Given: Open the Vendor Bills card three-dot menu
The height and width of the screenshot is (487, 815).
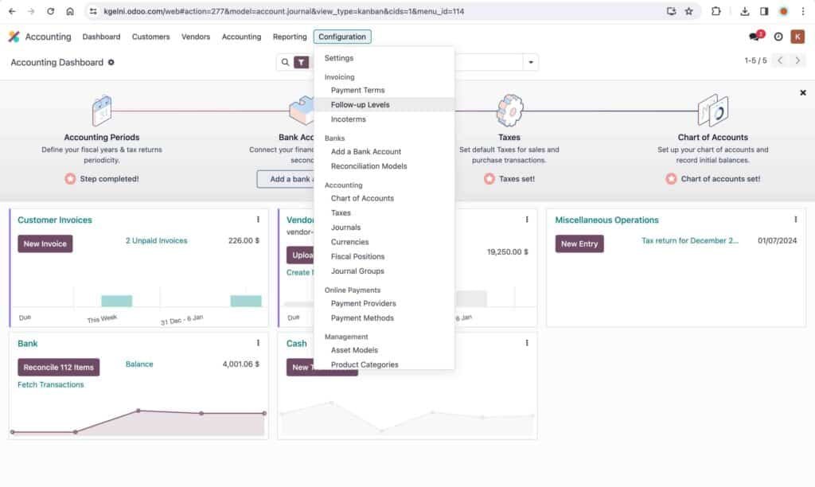Looking at the screenshot, I should [x=526, y=220].
